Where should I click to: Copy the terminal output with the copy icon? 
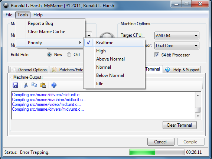point(34,85)
